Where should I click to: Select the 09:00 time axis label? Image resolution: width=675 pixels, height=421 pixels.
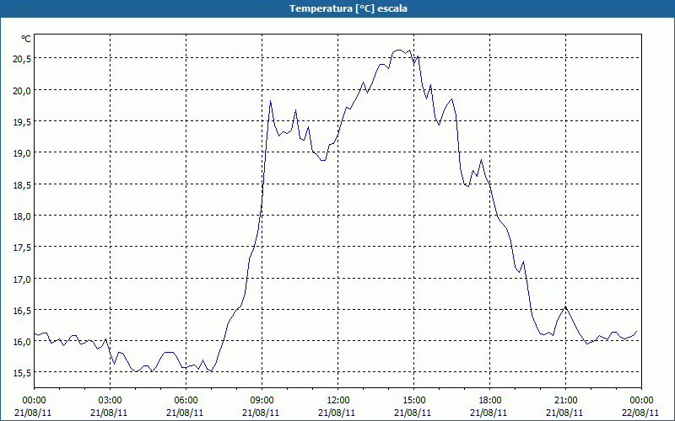(262, 401)
